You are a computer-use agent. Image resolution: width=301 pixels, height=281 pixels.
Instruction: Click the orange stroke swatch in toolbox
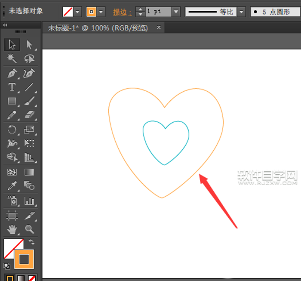pyautogui.click(x=24, y=259)
